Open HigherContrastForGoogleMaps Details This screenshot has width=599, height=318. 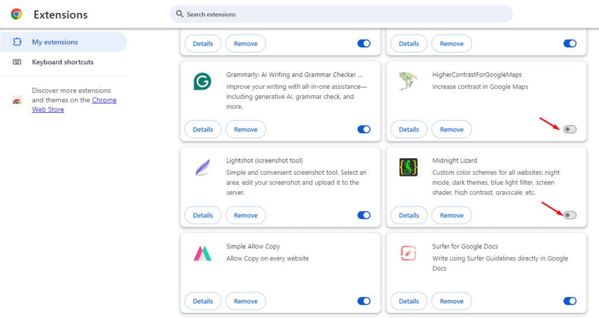pos(409,129)
